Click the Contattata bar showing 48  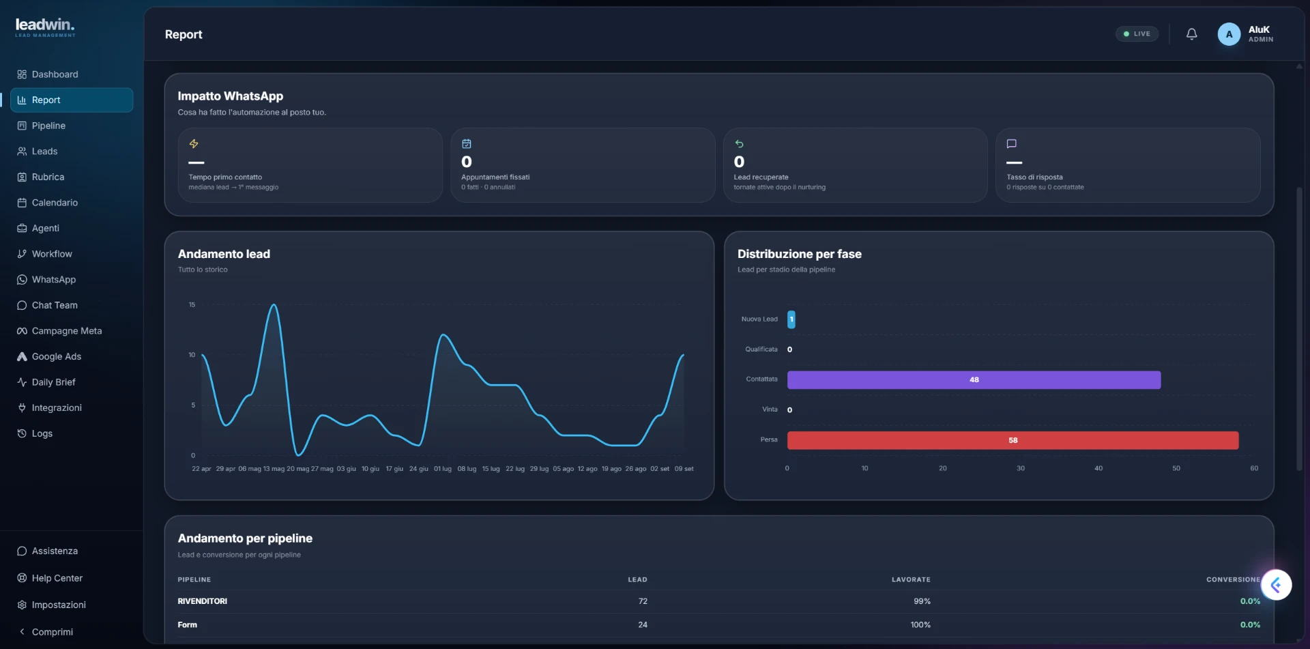point(974,379)
